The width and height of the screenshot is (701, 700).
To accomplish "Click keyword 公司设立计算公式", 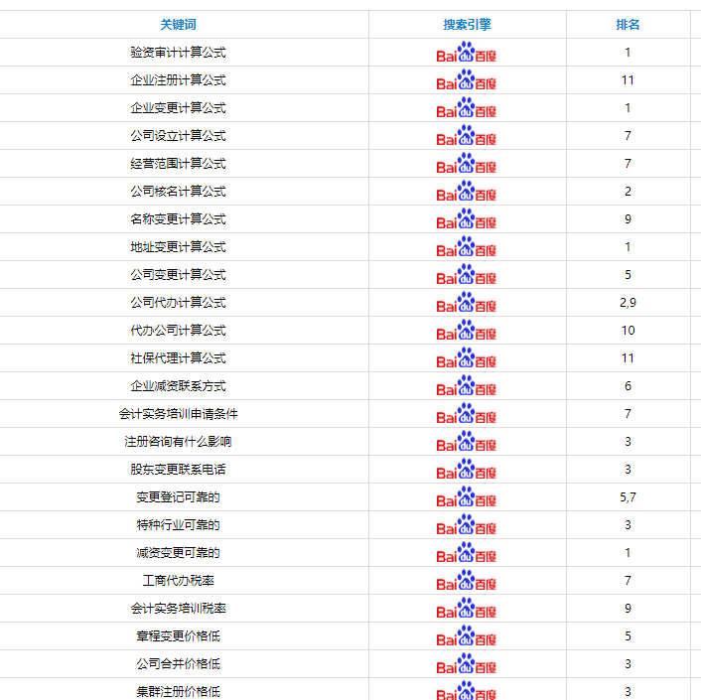I will coord(178,135).
